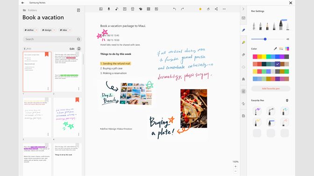
Task: Choose the pink swatch in first color row
Action: 255,57
